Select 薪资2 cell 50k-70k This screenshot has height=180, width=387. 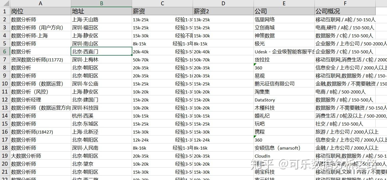pyautogui.click(x=223, y=59)
